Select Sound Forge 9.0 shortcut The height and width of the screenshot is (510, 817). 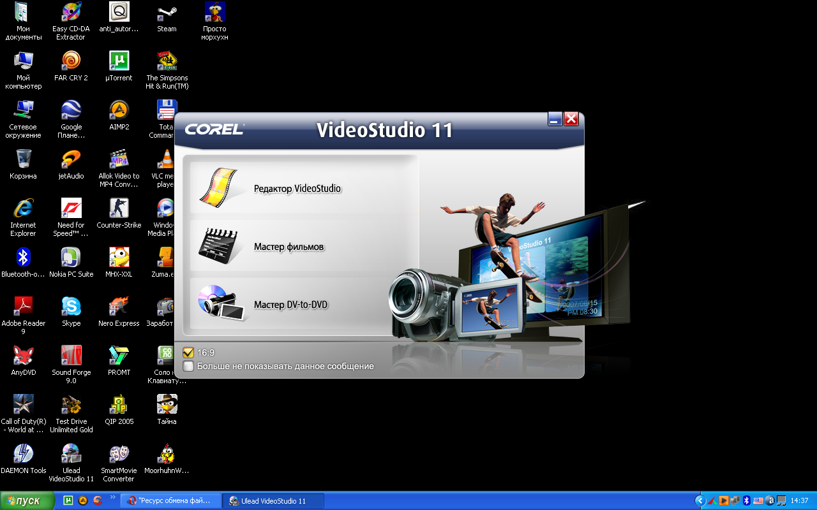pyautogui.click(x=71, y=365)
